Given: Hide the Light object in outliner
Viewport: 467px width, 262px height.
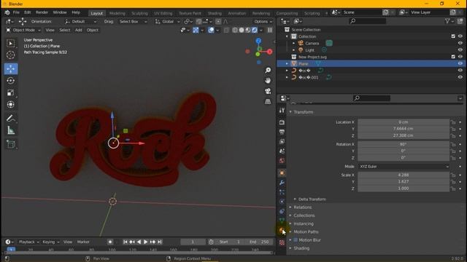Looking at the screenshot, I should click(x=460, y=50).
